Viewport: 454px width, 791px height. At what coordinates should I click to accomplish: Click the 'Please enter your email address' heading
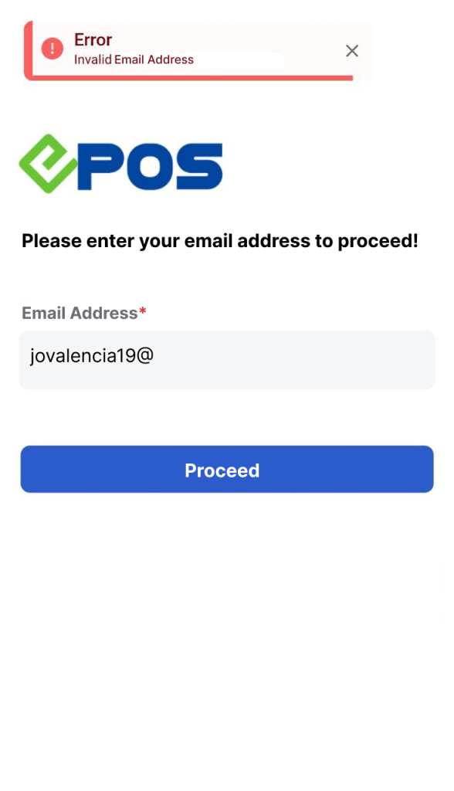[x=220, y=241]
